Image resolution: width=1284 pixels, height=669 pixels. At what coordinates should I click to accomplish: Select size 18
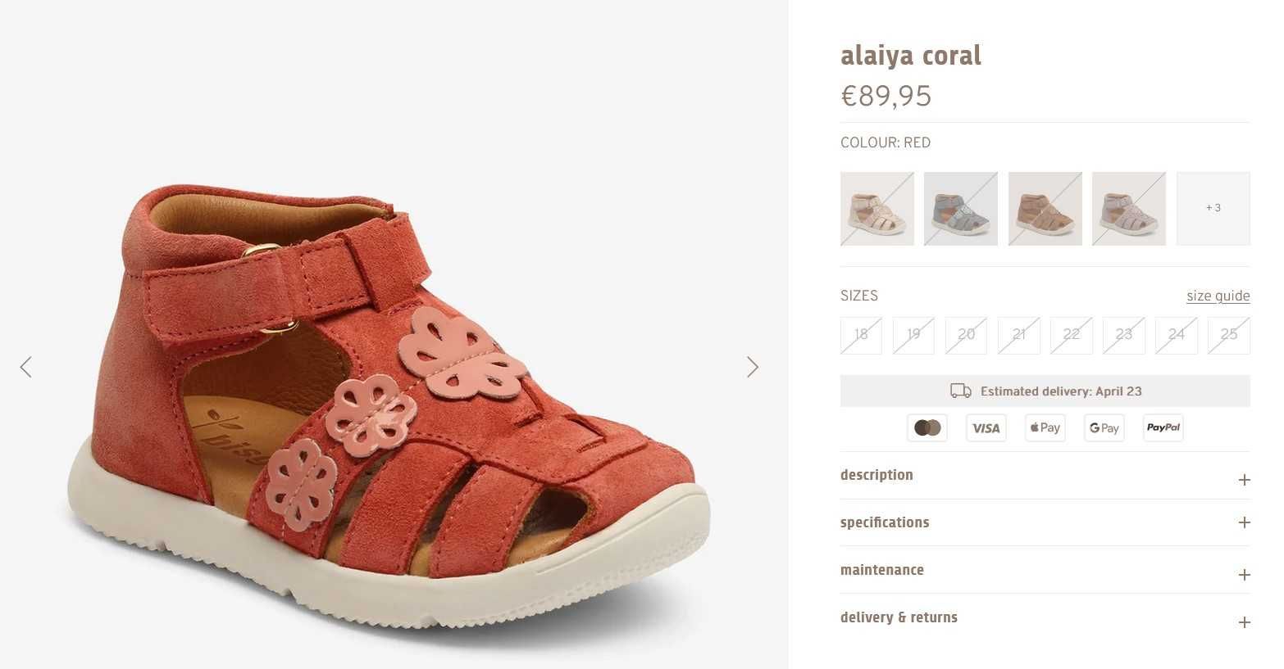tap(861, 335)
